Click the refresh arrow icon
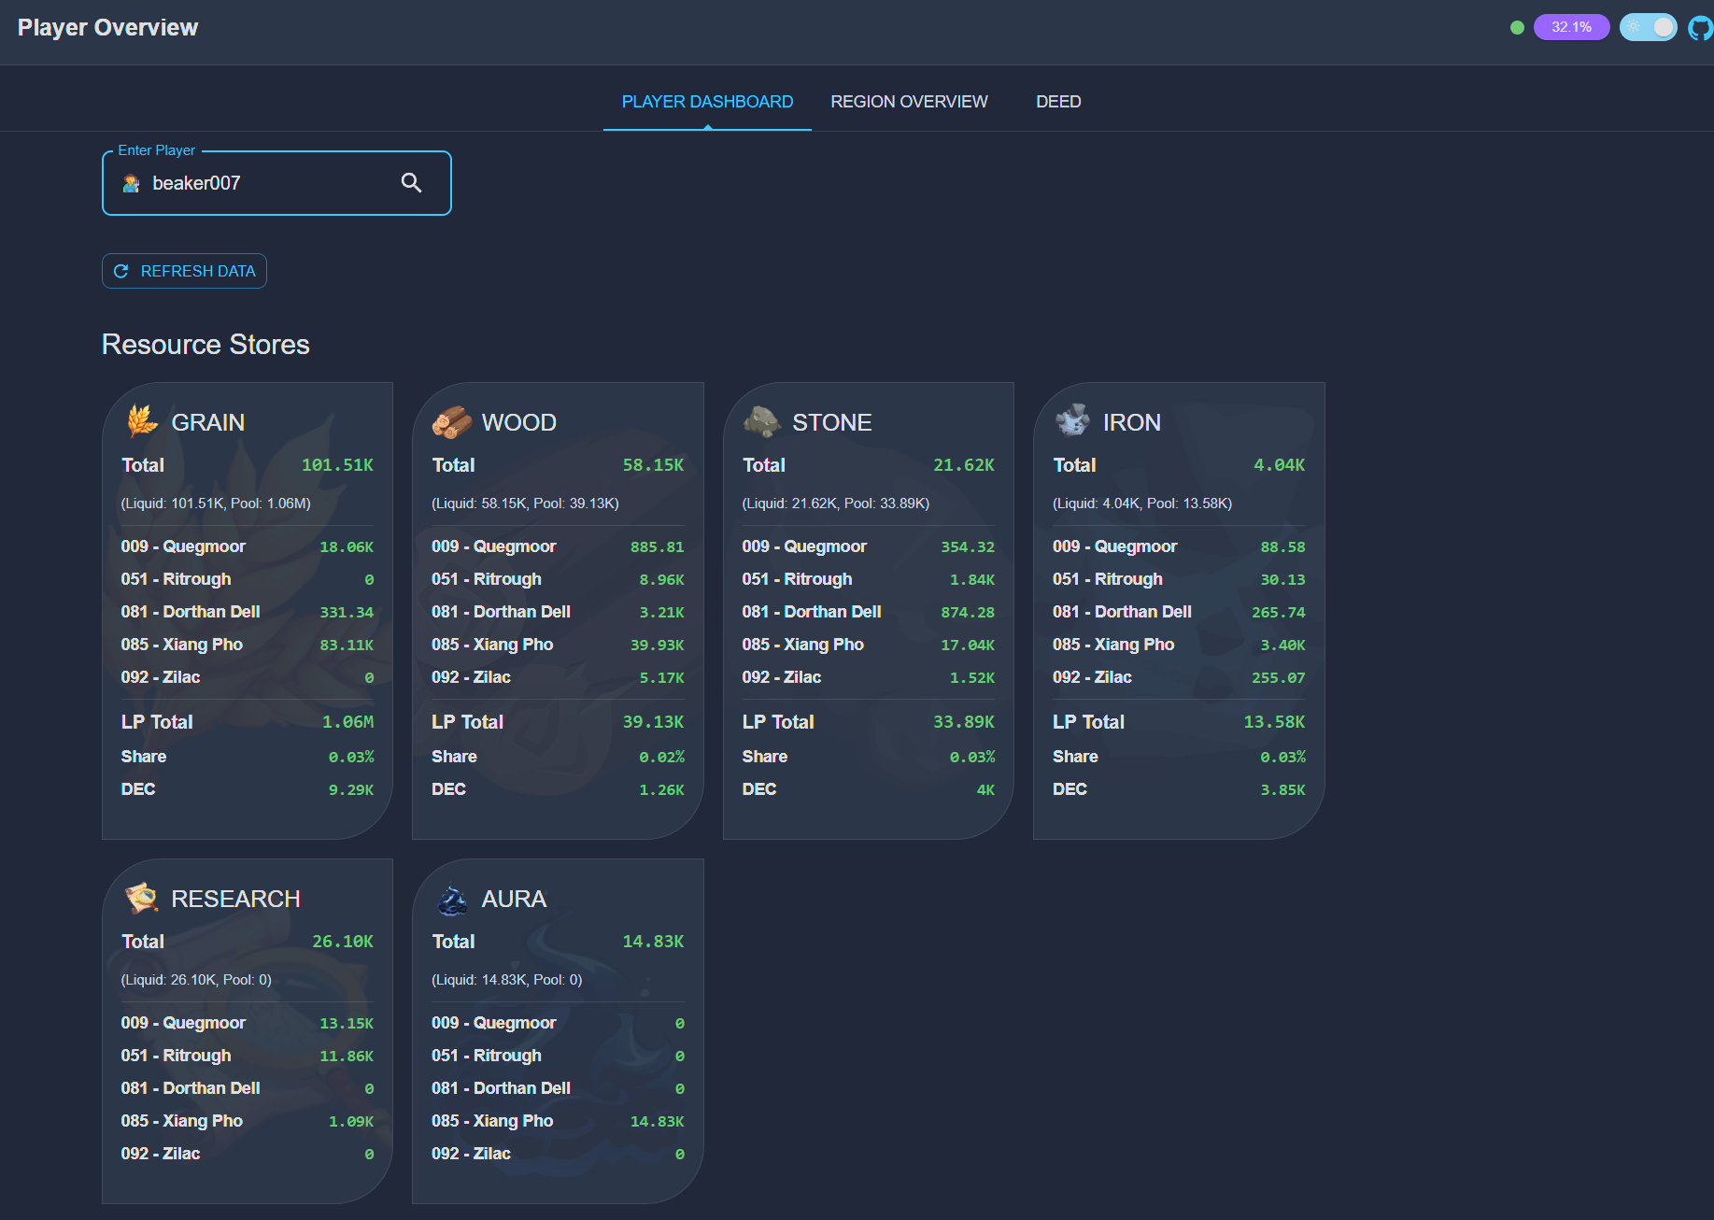 coord(120,271)
